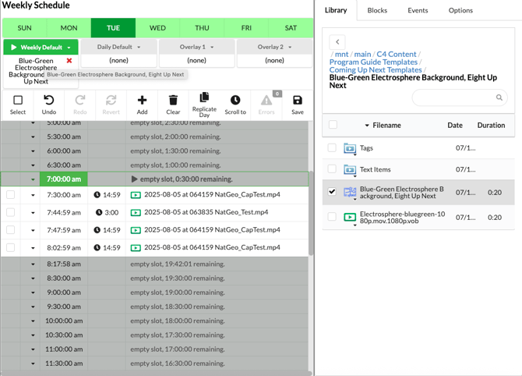Check the Text Items checkbox
The image size is (522, 376).
332,169
